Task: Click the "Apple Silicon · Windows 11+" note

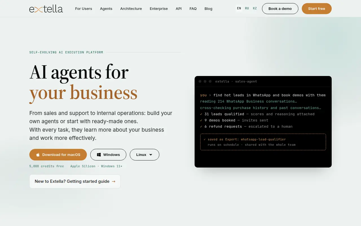Action: [x=96, y=166]
